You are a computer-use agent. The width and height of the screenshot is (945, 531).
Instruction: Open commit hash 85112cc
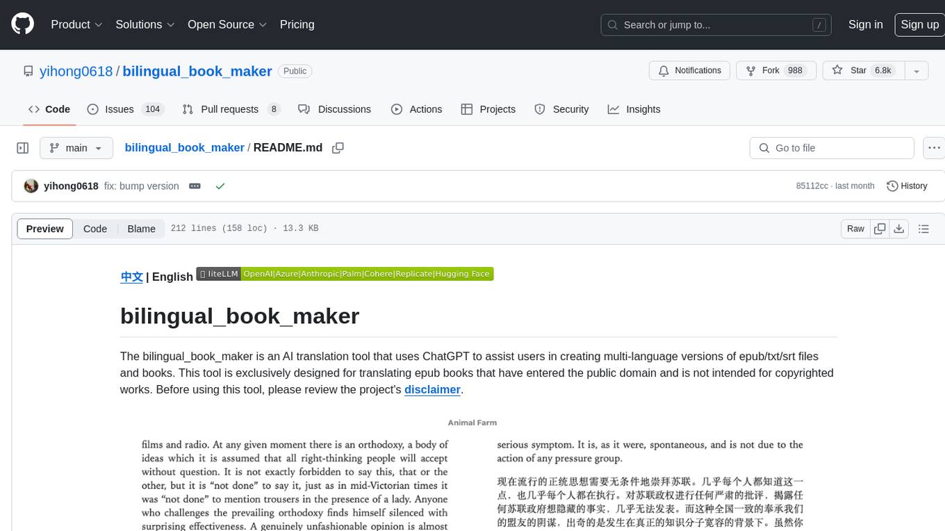coord(812,186)
